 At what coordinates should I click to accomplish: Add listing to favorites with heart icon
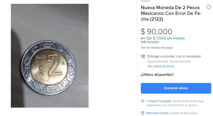(209, 7)
